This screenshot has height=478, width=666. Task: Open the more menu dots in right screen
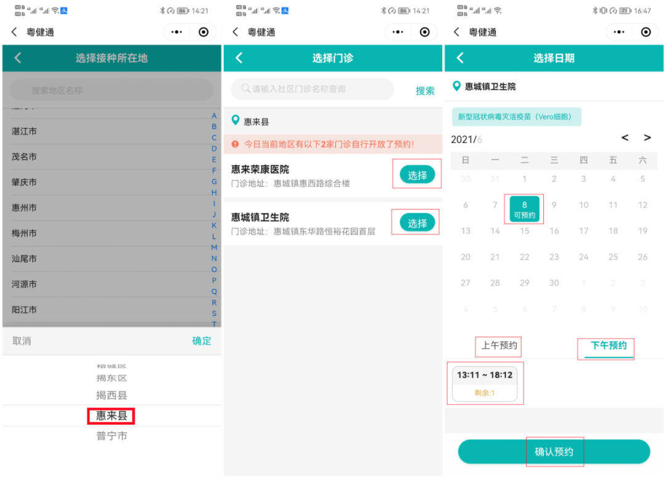click(619, 32)
